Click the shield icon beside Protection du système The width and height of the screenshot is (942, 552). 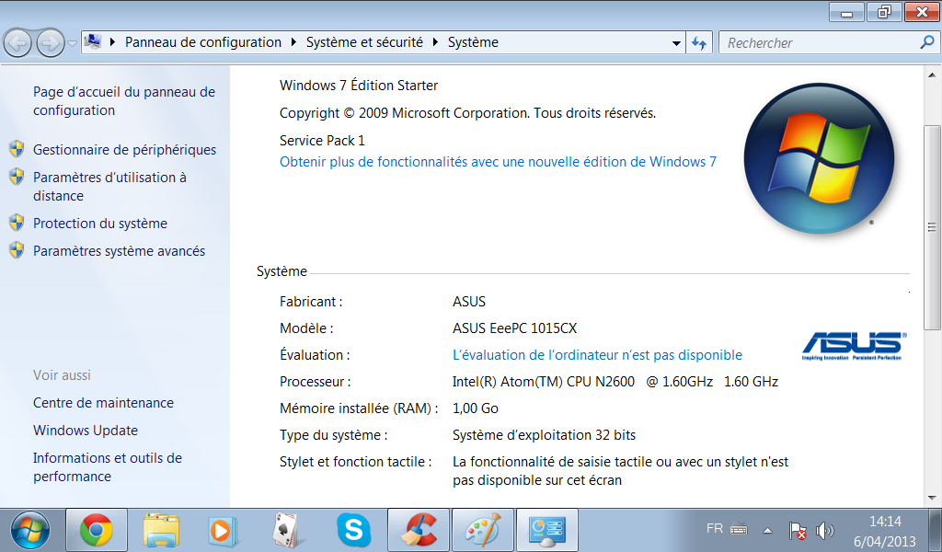coord(17,223)
